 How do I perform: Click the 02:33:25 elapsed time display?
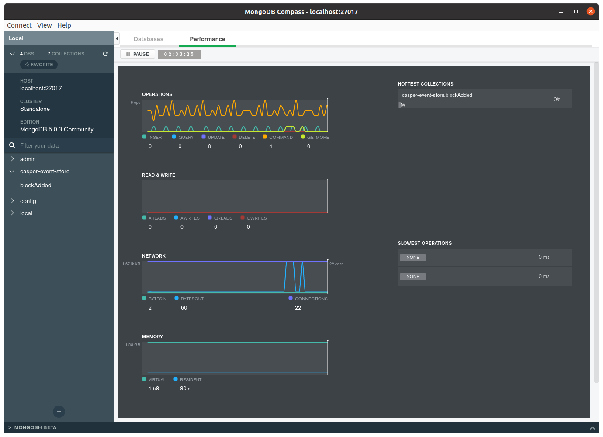(x=179, y=54)
